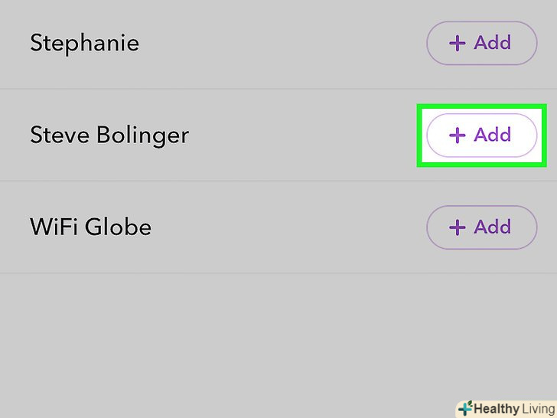Tap the word Add in Steve Bolinger's button
The width and height of the screenshot is (557, 418).
(x=492, y=135)
